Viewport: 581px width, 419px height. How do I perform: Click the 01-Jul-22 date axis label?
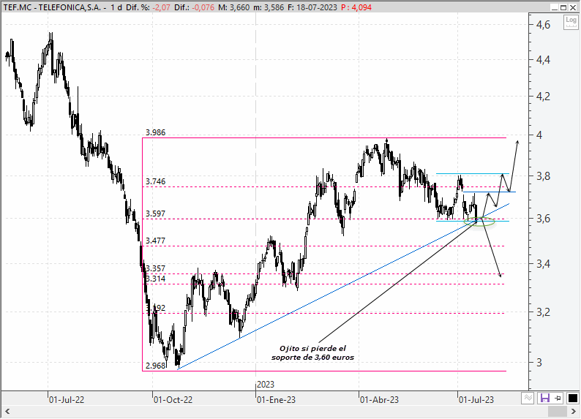pos(67,400)
